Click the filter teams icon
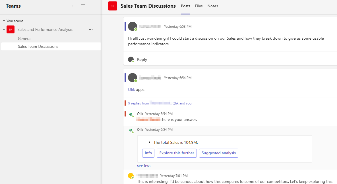 pyautogui.click(x=83, y=6)
